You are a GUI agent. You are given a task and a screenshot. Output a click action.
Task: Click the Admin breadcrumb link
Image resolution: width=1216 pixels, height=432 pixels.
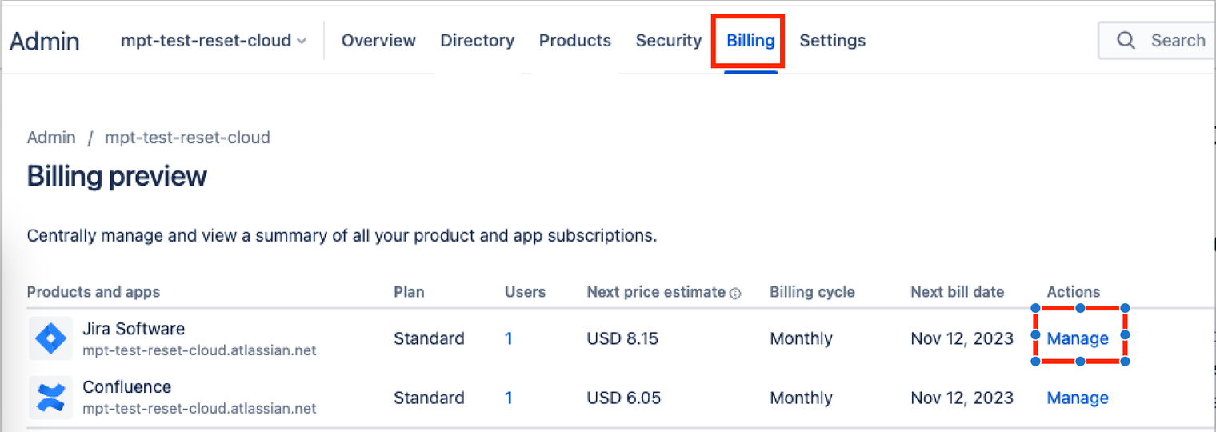click(x=51, y=138)
